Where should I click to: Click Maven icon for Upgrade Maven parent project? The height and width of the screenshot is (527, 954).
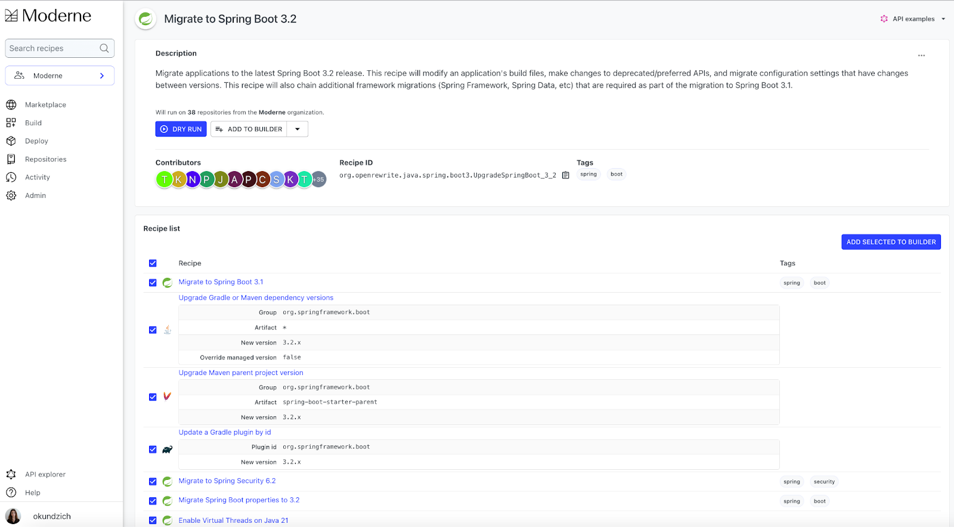coord(168,396)
